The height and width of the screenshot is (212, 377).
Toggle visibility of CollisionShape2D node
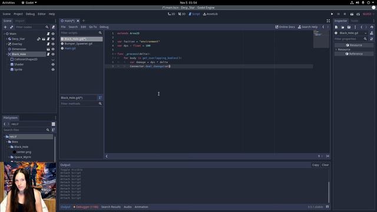pyautogui.click(x=53, y=59)
